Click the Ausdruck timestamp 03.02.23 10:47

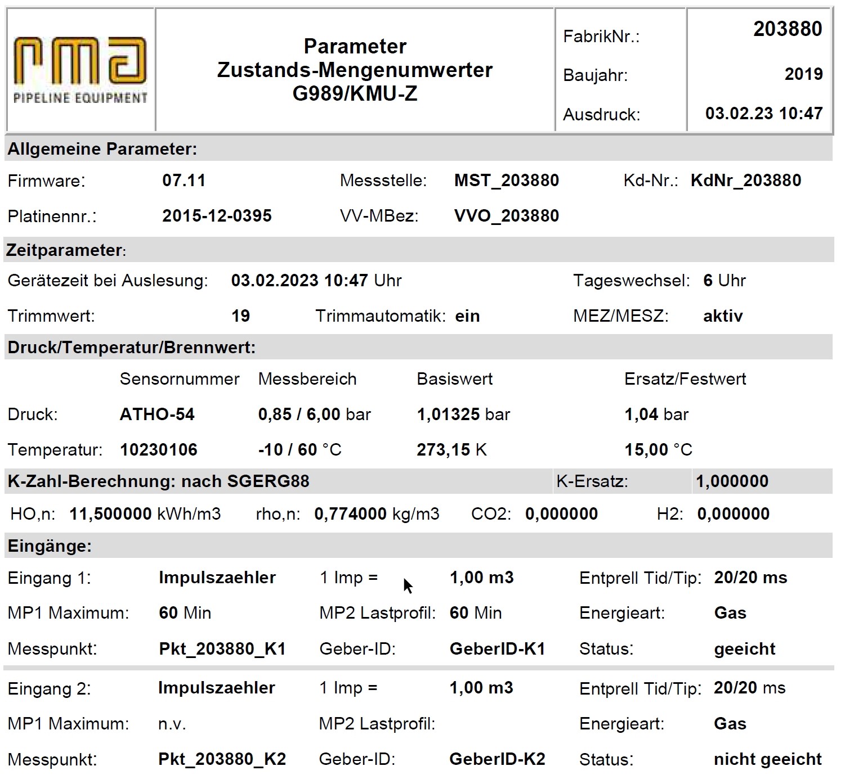click(x=764, y=113)
